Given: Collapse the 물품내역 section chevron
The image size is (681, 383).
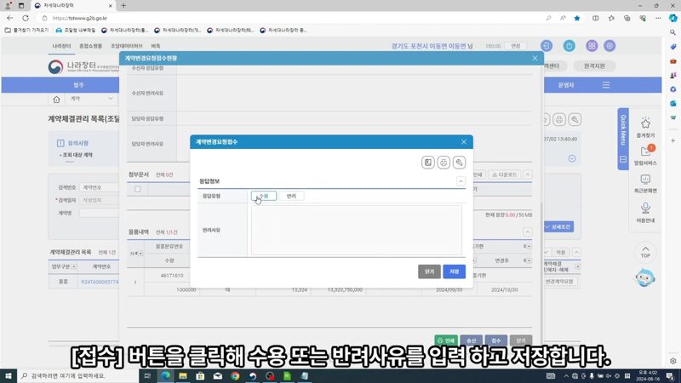Looking at the screenshot, I should coord(528,232).
